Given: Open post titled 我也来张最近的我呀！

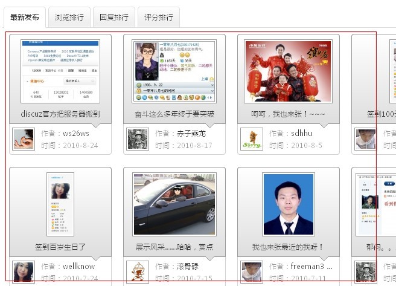Looking at the screenshot, I should click(x=288, y=247).
